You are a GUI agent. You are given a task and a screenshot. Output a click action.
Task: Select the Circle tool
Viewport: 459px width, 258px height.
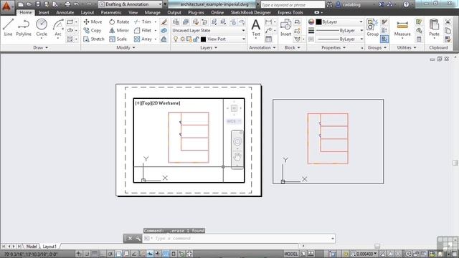click(42, 28)
